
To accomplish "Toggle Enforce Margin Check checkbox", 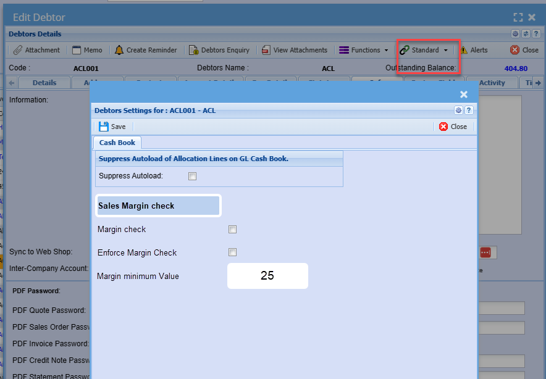I will 232,252.
